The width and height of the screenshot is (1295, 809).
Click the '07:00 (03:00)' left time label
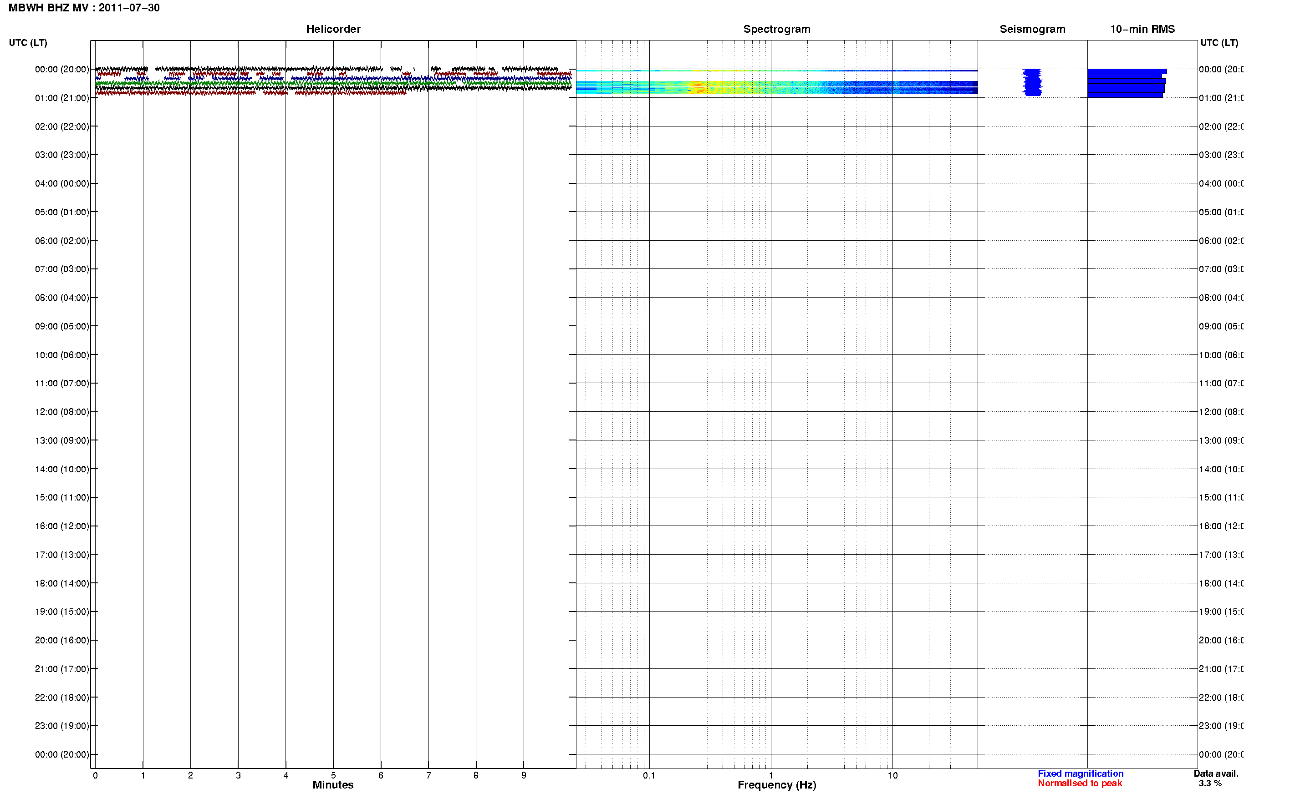pyautogui.click(x=62, y=269)
